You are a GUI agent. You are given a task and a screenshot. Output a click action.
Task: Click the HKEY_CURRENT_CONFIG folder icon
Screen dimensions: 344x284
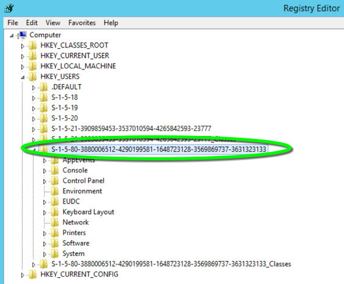point(32,274)
